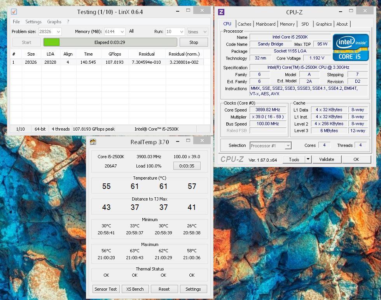Viewport: 381px width, 300px height.
Task: Open the Problem size dropdown
Action: click(58, 31)
